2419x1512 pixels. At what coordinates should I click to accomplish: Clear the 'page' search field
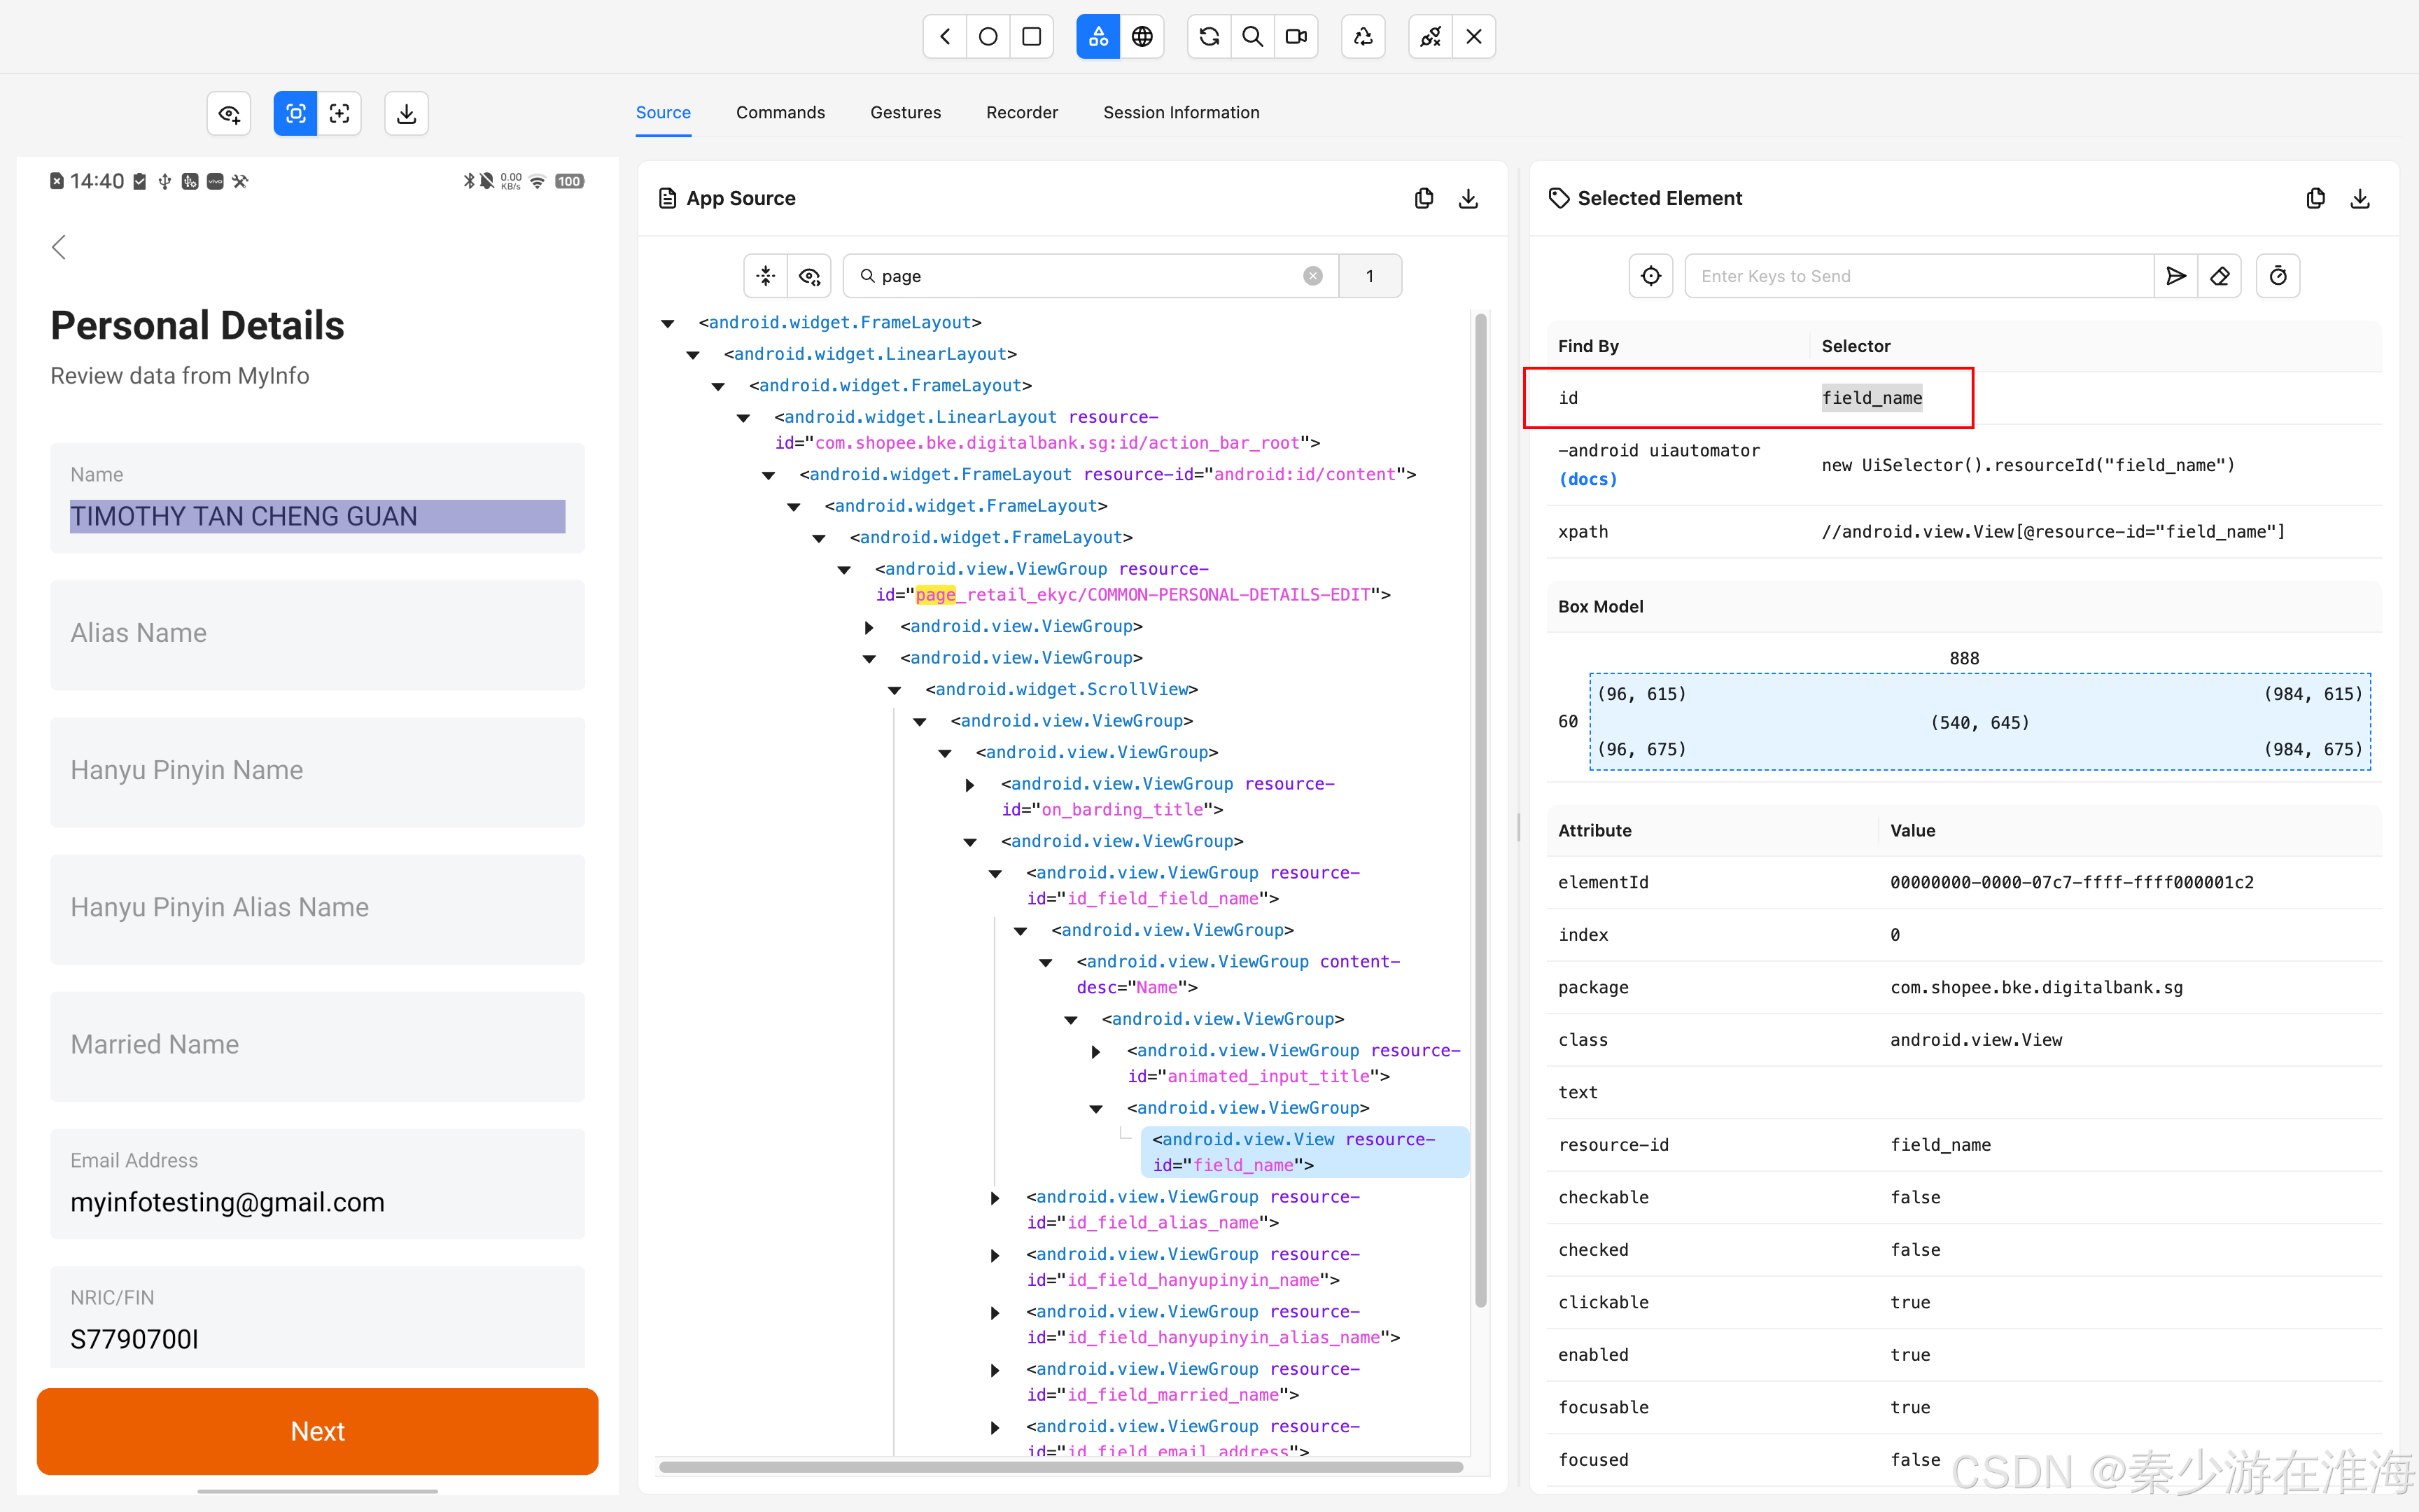point(1314,276)
